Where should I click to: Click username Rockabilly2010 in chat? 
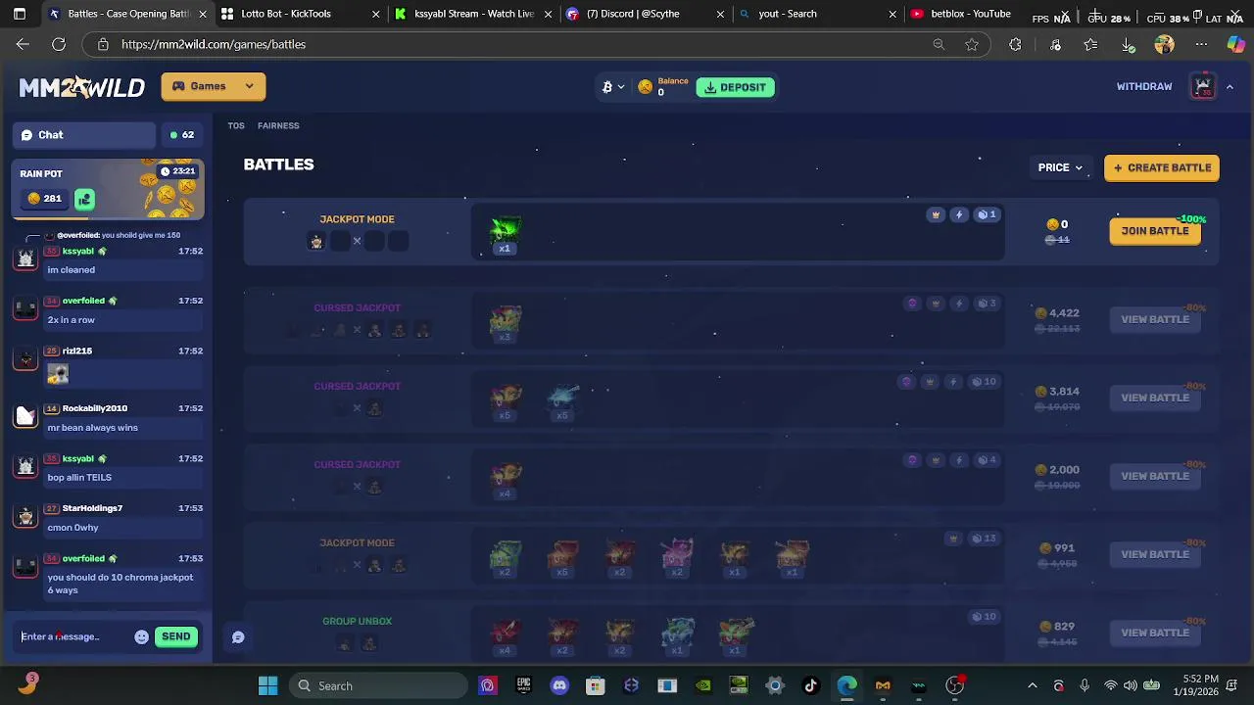click(x=95, y=408)
